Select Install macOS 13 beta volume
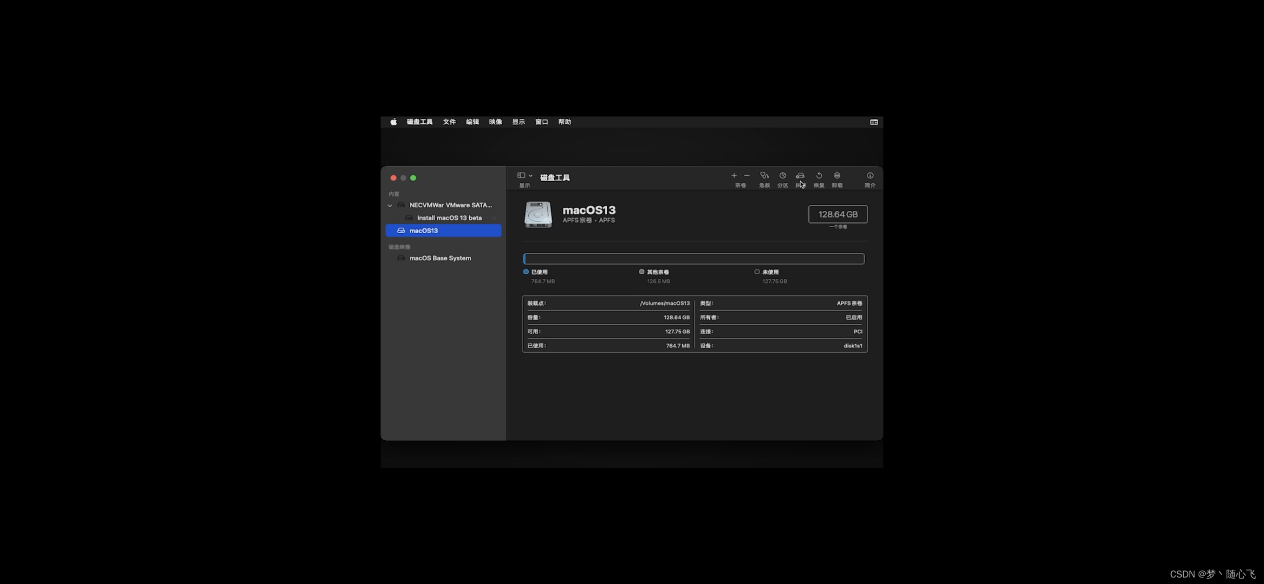Image resolution: width=1264 pixels, height=584 pixels. click(443, 218)
